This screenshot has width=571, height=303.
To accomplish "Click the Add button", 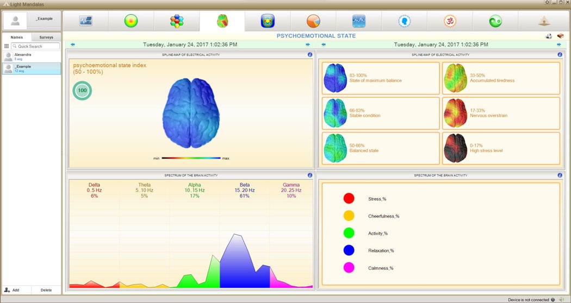I will 12,290.
